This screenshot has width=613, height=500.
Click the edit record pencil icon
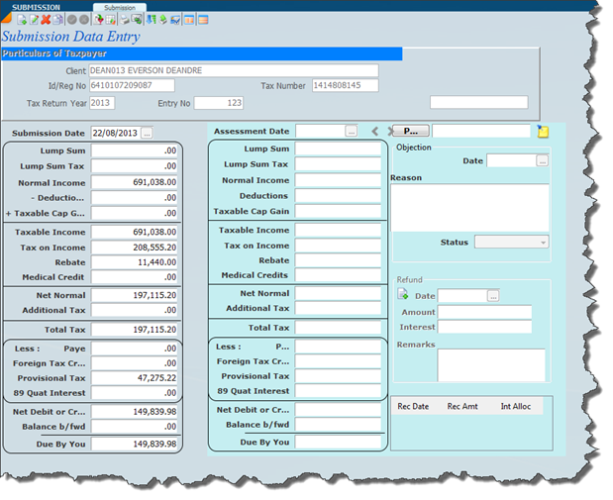click(34, 20)
